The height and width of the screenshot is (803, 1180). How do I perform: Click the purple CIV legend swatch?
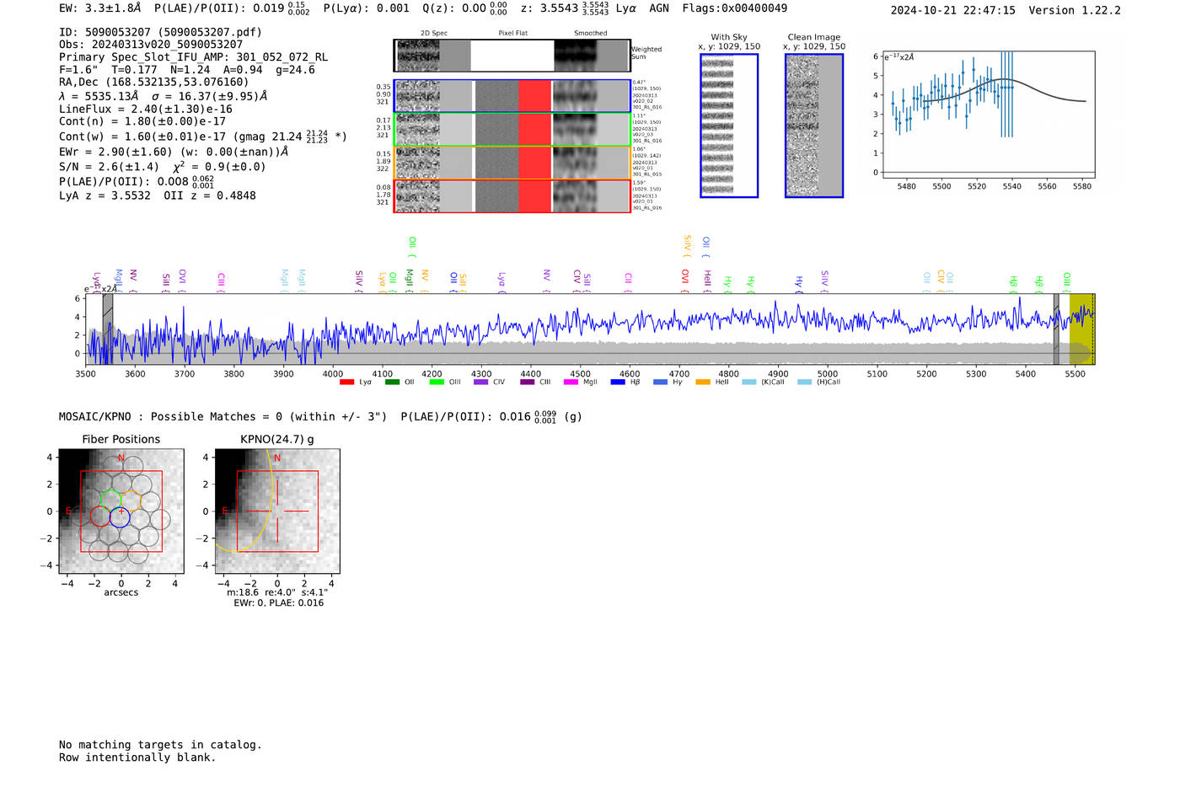pos(481,383)
